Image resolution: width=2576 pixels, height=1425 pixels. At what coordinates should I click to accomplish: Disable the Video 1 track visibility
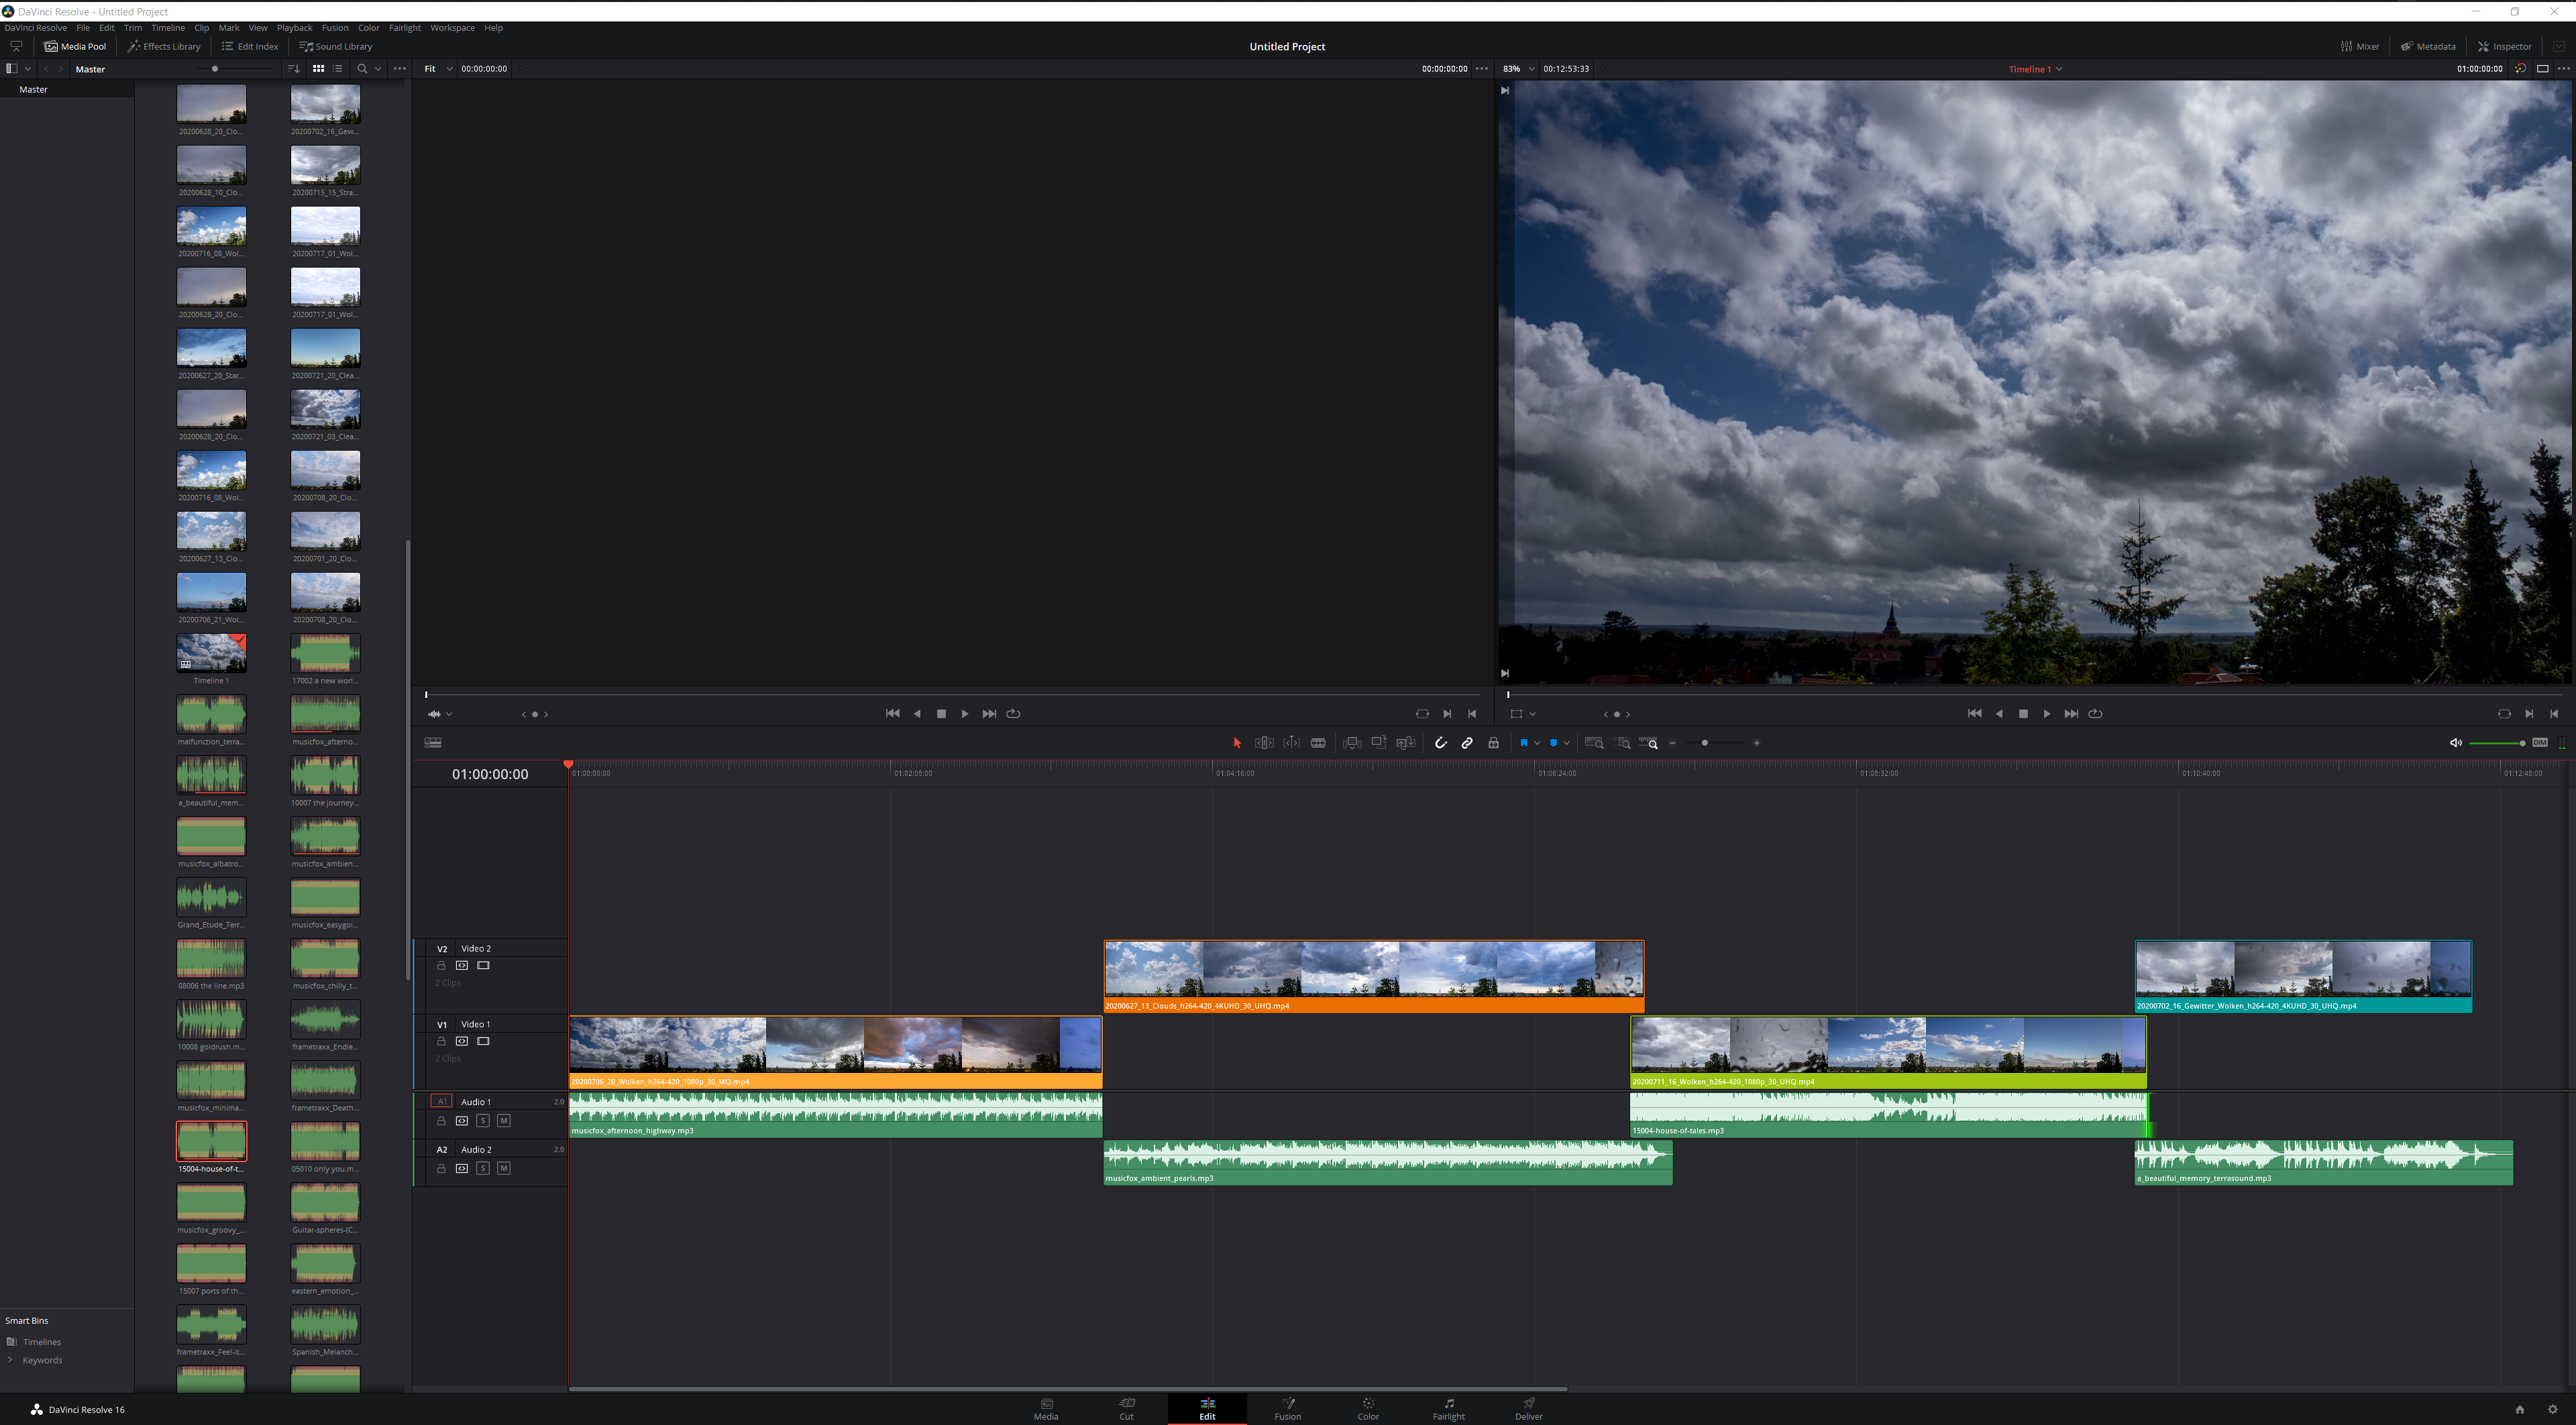pyautogui.click(x=483, y=1041)
